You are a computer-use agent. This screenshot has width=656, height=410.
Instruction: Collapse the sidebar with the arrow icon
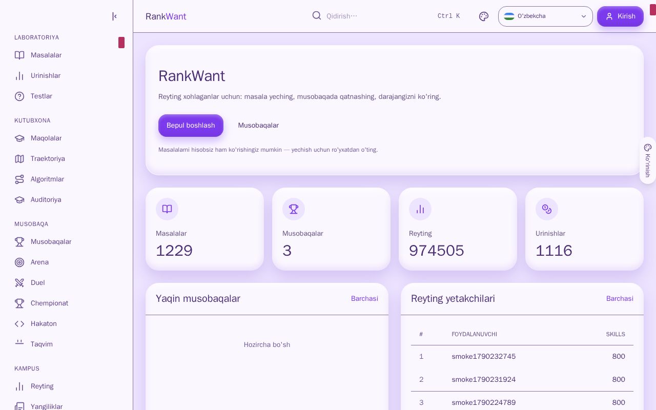coord(114,16)
